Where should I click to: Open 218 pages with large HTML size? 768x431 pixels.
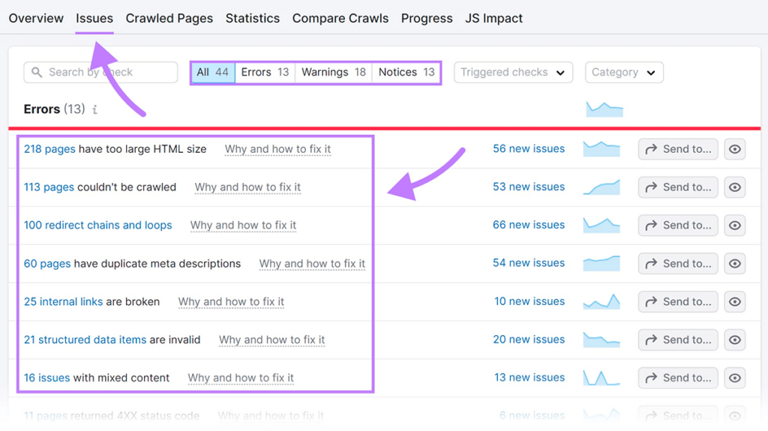pos(49,149)
